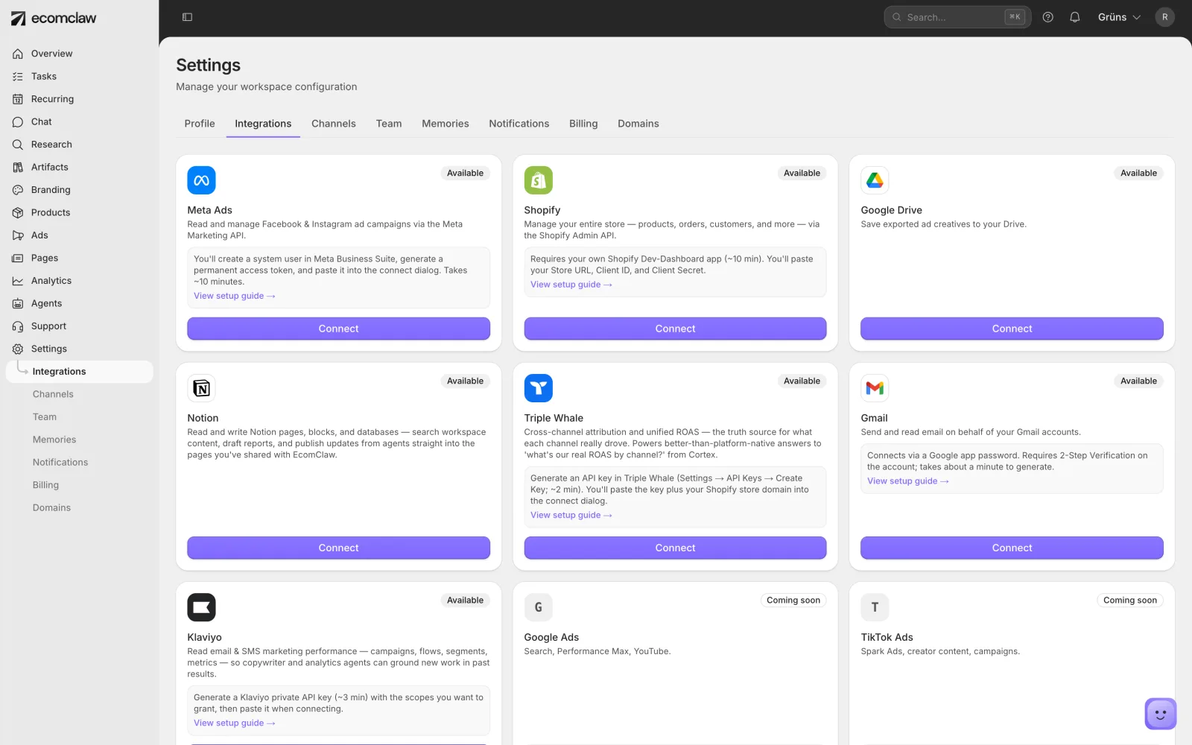Switch to the Channels tab
The height and width of the screenshot is (745, 1192).
click(334, 124)
